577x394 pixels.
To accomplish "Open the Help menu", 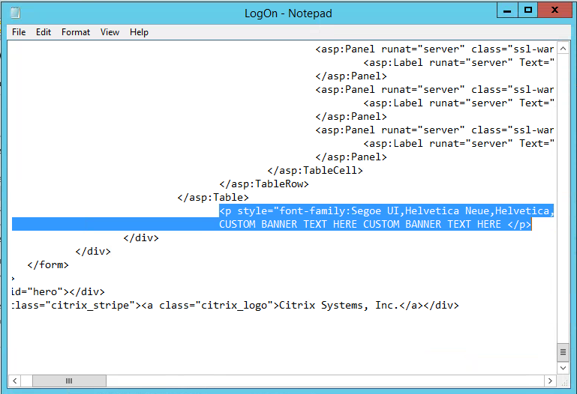I will 139,32.
